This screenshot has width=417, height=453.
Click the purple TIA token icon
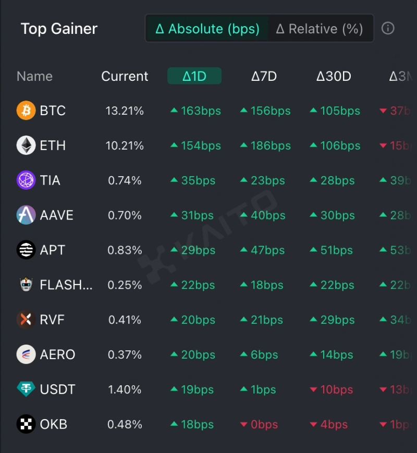pos(26,180)
